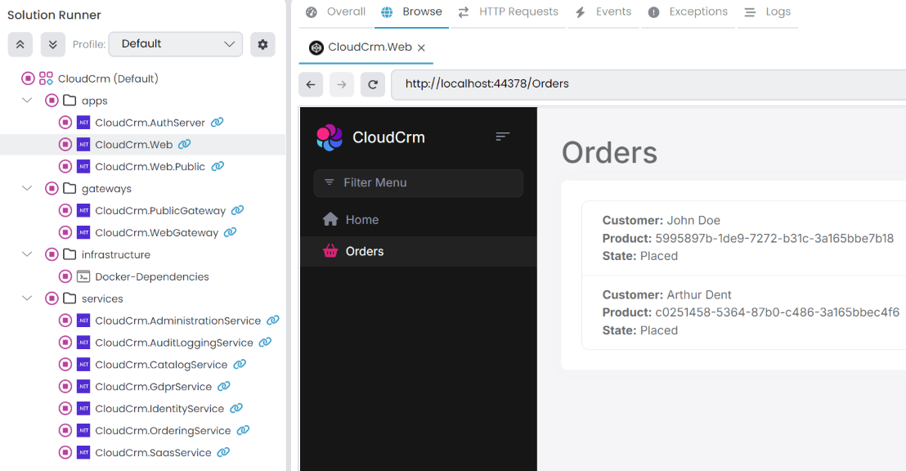Toggle the run indicator for CloudCrm.OrderingService
Screen dimensions: 906x471
click(65, 430)
